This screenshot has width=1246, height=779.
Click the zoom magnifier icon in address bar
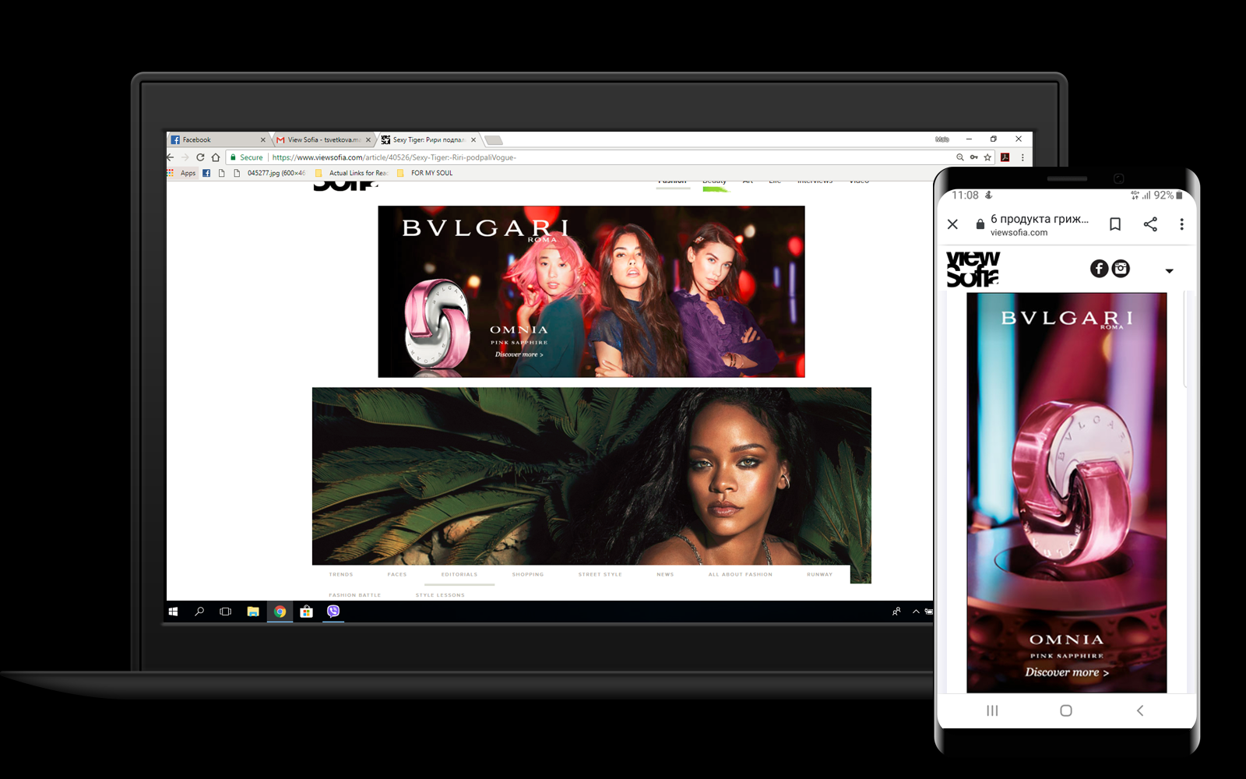pos(959,157)
